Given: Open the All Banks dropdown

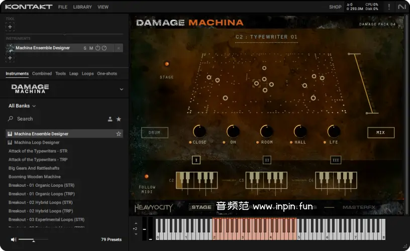Looking at the screenshot, I should (22, 106).
